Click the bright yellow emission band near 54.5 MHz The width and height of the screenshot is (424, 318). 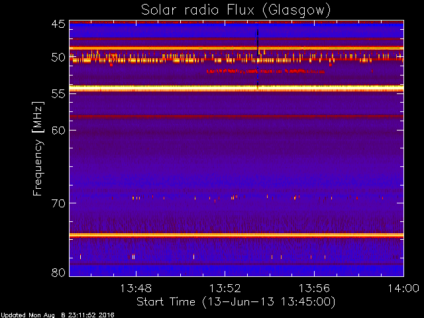pos(237,88)
